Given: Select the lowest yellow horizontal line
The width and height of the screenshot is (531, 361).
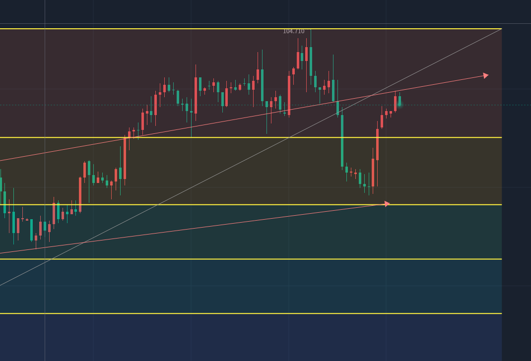Looking at the screenshot, I should click(x=248, y=313).
